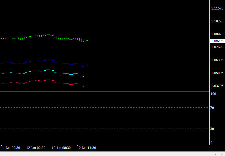Screen dimensions: 225x156
Task: Click the 100 level on the indicator scale
Action: click(x=213, y=94)
